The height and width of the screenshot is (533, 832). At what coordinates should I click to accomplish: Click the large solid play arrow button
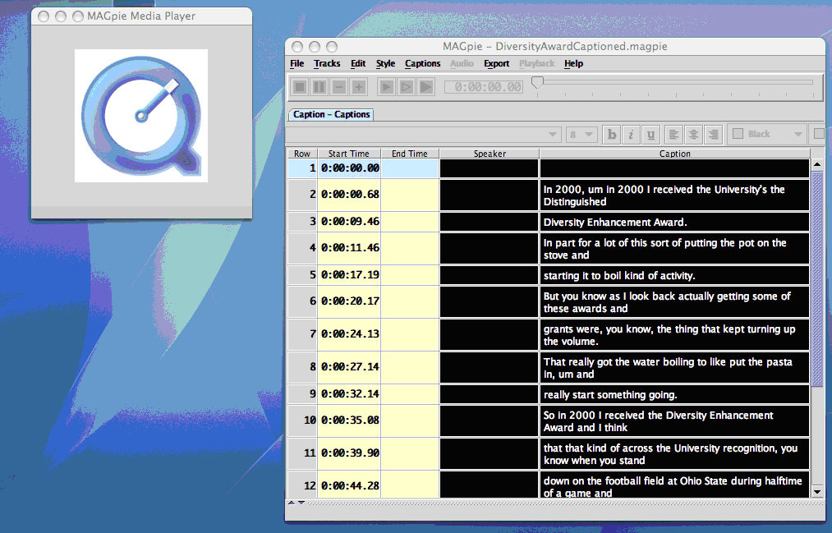425,86
